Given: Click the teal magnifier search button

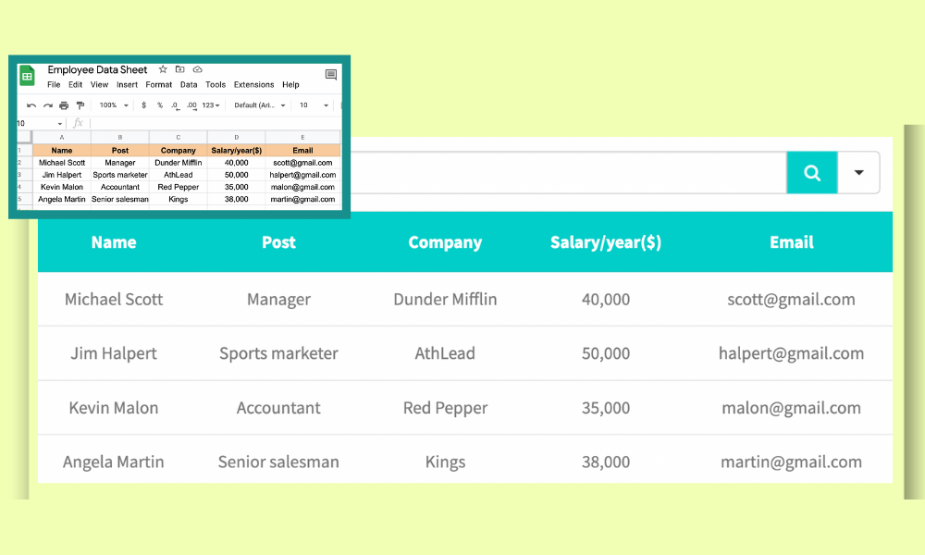Looking at the screenshot, I should click(x=812, y=172).
